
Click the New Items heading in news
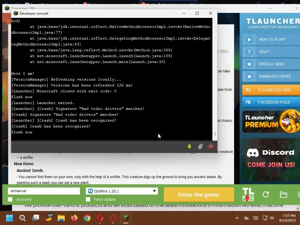coord(24,164)
